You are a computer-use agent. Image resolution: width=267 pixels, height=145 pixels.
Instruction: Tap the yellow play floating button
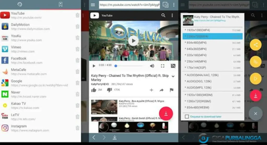tap(256, 79)
